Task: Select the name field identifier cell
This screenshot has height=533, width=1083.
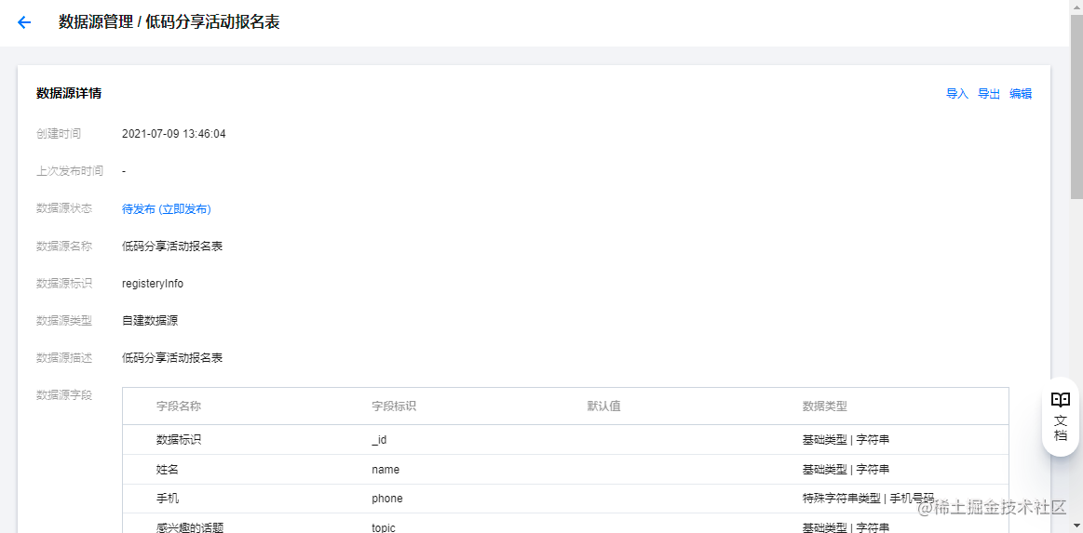Action: point(386,470)
